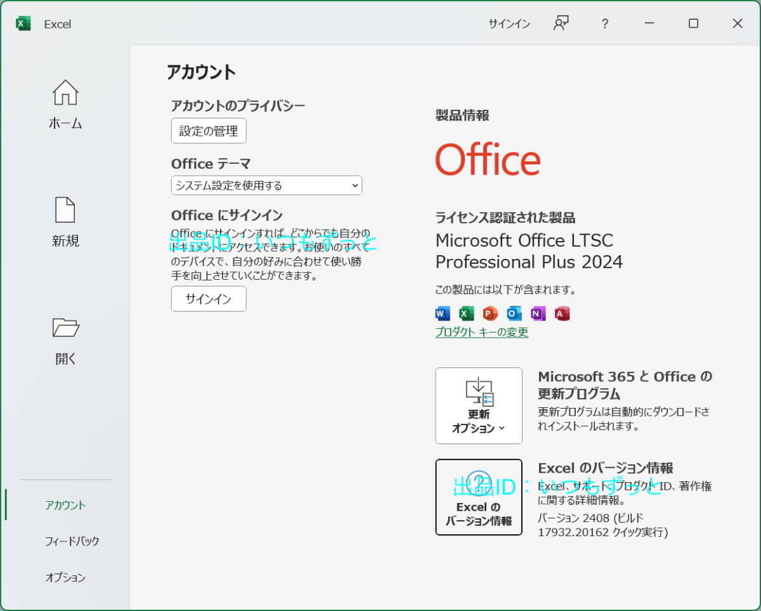This screenshot has height=611, width=761.
Task: Click the OneNote app icon
Action: click(538, 313)
